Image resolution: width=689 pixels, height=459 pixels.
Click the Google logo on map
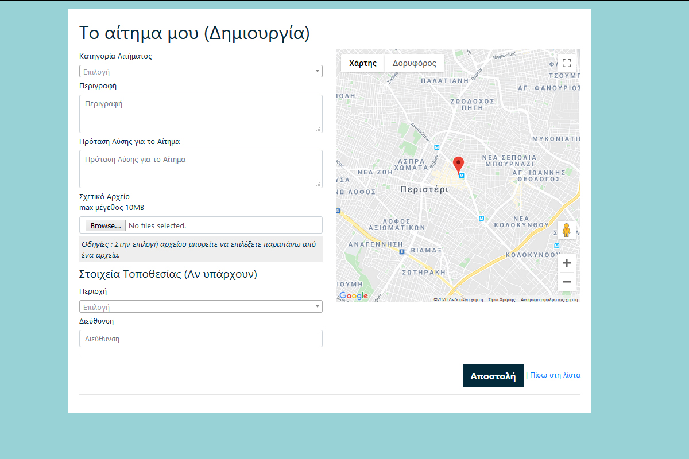[354, 296]
